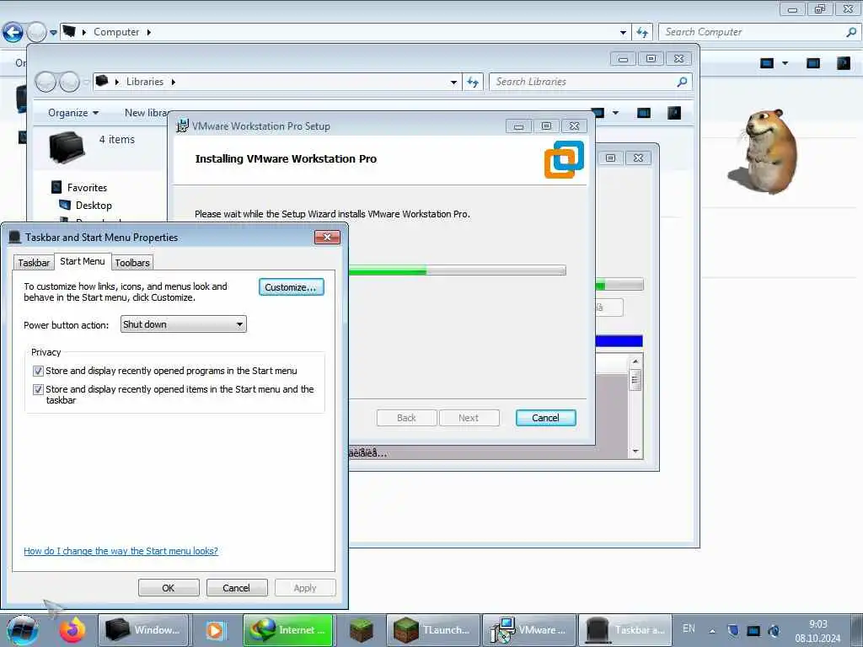The width and height of the screenshot is (863, 647).
Task: Open recent pages dropdown in Computer window
Action: pos(53,33)
